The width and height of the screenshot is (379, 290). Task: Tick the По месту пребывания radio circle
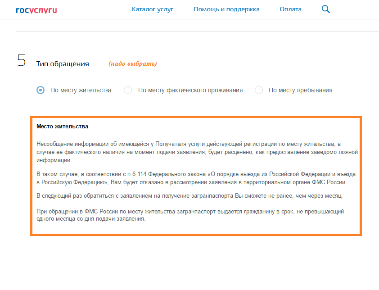coord(259,90)
